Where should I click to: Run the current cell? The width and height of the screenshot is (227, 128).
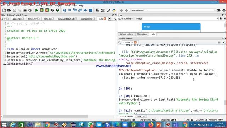click(x=42, y=10)
